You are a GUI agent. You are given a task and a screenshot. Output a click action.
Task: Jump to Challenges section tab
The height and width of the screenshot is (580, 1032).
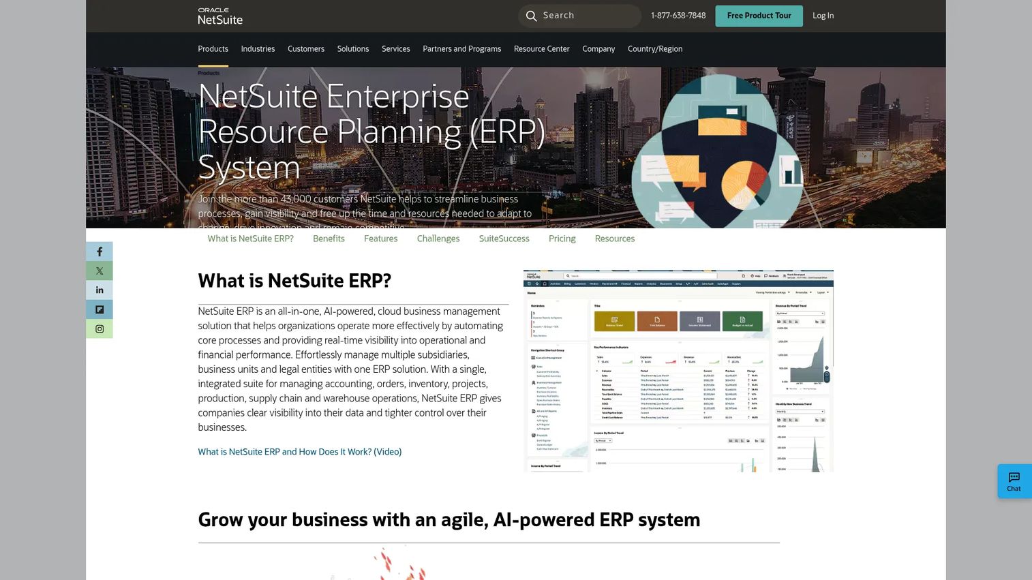coord(438,239)
